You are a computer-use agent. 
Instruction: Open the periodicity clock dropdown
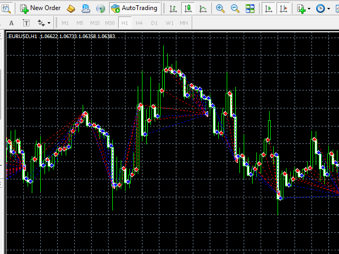click(x=323, y=8)
